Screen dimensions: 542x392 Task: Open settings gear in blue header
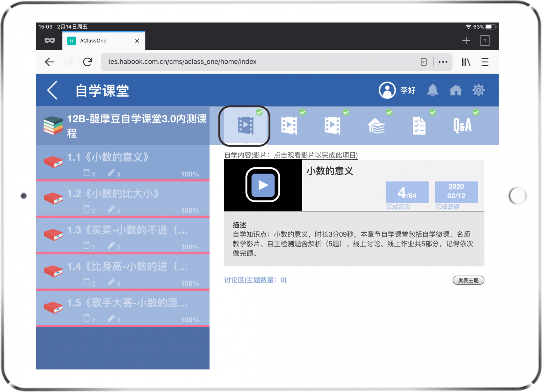pos(478,90)
